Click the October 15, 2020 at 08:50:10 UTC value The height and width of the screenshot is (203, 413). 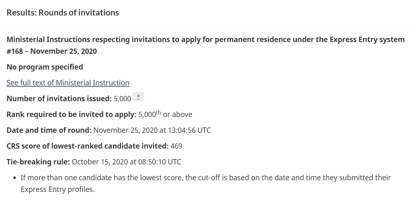(126, 162)
